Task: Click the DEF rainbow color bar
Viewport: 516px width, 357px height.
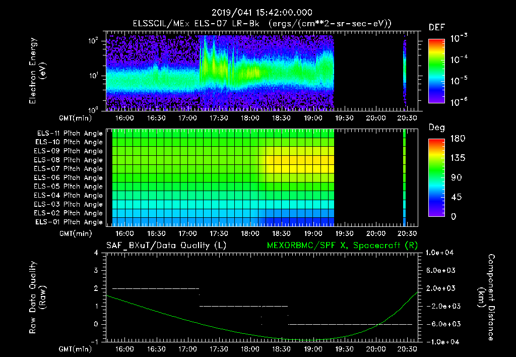Action: pyautogui.click(x=436, y=71)
